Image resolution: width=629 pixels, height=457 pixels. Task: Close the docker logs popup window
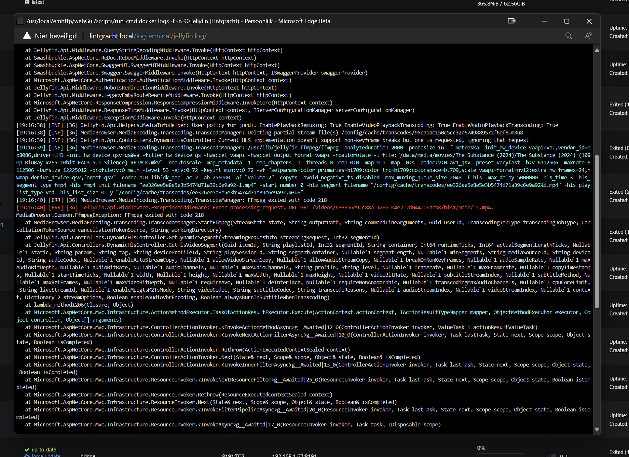click(589, 21)
